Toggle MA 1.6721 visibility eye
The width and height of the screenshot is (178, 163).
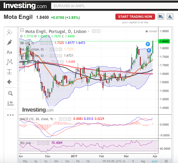(51, 56)
